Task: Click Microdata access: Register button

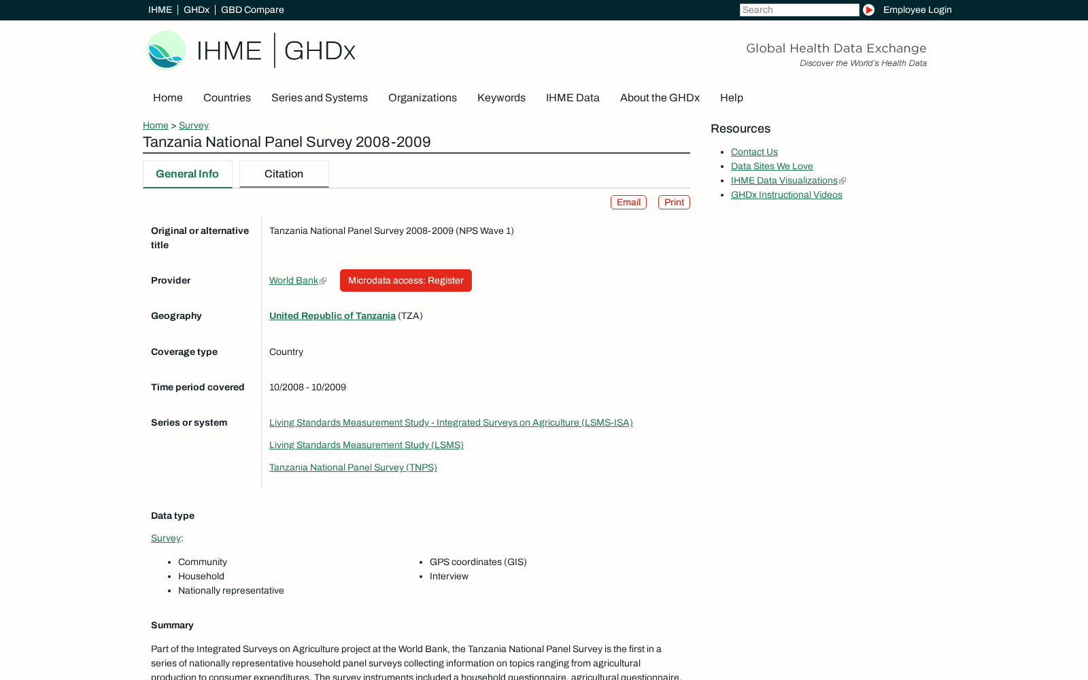Action: click(x=406, y=280)
